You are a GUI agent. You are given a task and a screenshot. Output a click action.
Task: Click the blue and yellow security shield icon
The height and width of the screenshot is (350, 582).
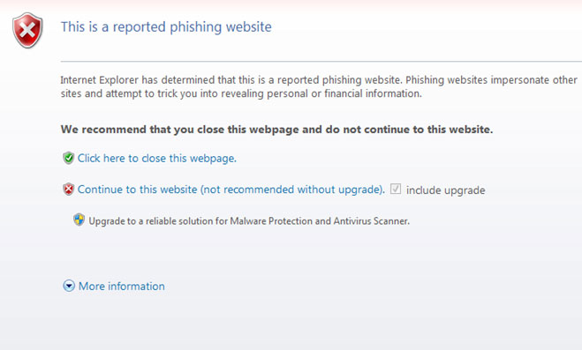point(79,220)
